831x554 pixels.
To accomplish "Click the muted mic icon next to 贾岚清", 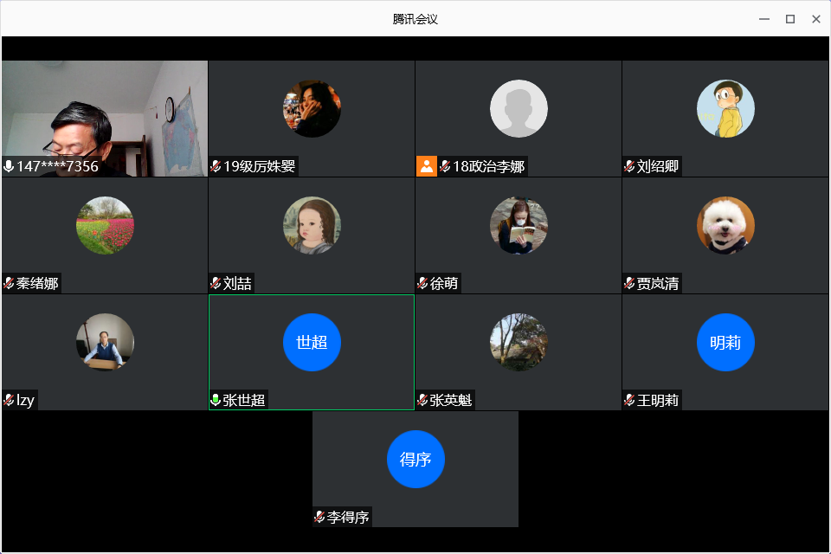I will pyautogui.click(x=629, y=283).
